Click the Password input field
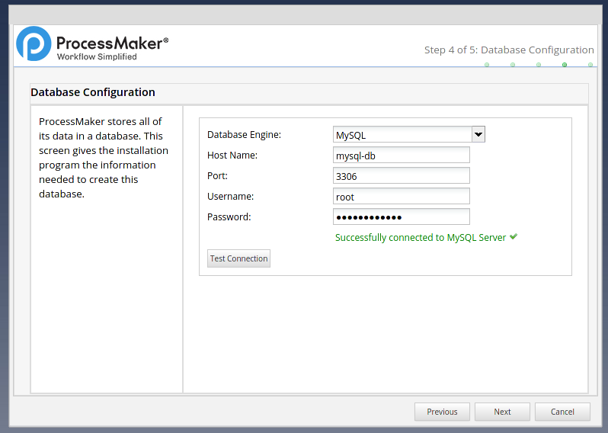Viewport: 608px width, 433px height. tap(402, 217)
